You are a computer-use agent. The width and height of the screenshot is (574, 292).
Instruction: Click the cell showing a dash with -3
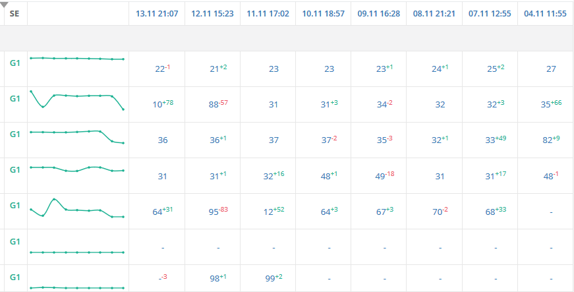tap(163, 277)
